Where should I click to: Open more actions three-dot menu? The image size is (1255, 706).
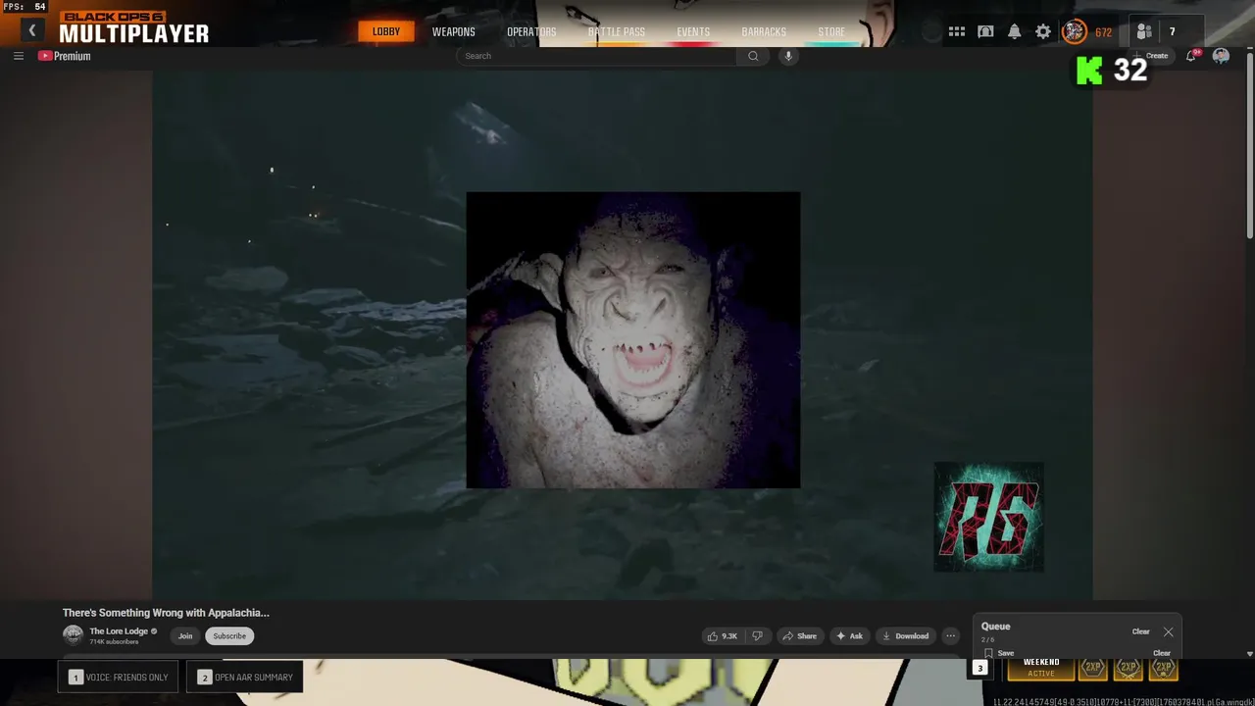click(x=950, y=635)
